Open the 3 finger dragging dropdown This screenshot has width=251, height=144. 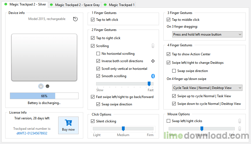tap(207, 34)
